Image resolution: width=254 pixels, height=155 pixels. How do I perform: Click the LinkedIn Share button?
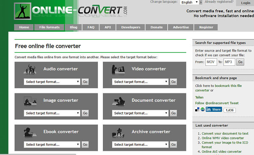point(214,109)
